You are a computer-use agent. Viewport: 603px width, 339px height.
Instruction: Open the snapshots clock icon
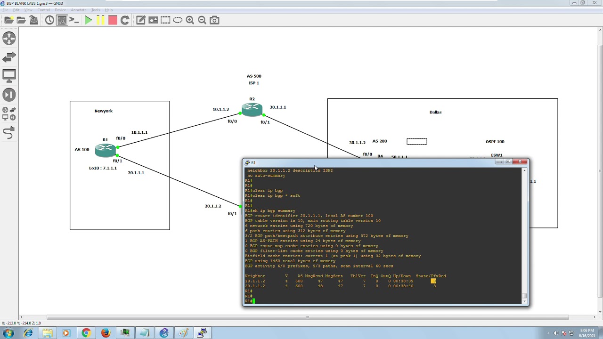[x=49, y=20]
